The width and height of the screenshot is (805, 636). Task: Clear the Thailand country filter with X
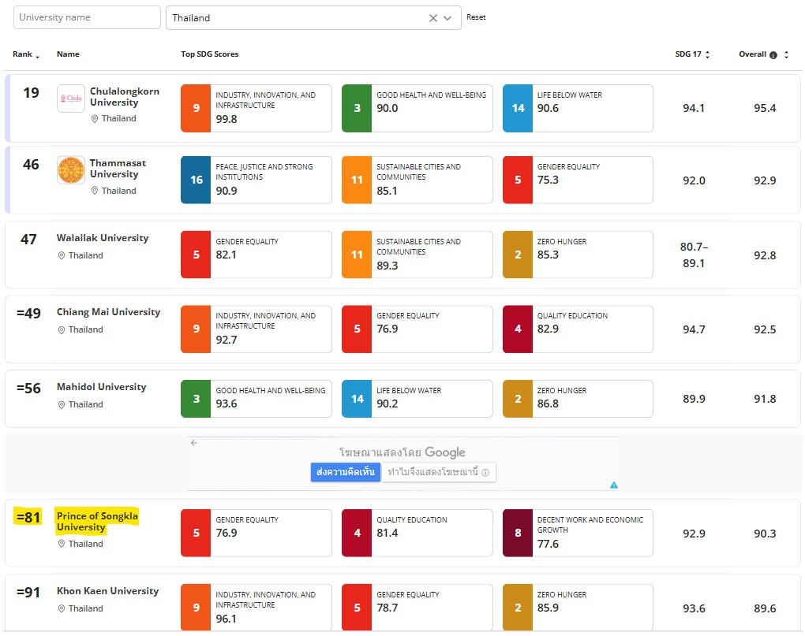(x=432, y=18)
